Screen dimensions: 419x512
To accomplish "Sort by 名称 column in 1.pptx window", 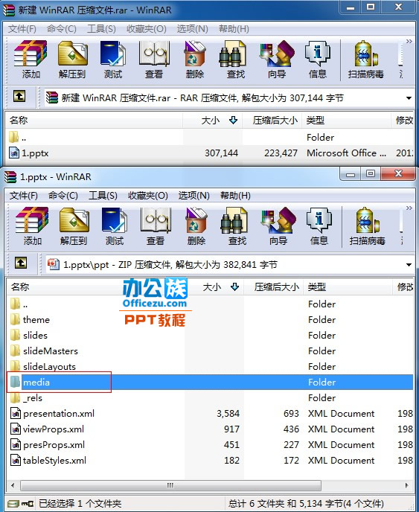I will tap(95, 287).
